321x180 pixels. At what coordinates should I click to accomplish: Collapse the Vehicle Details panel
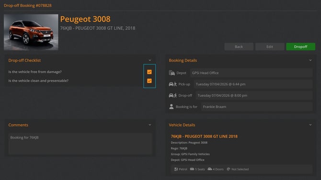click(x=310, y=125)
